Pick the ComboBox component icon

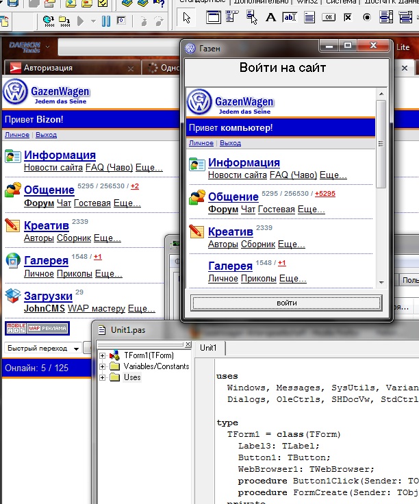[405, 17]
